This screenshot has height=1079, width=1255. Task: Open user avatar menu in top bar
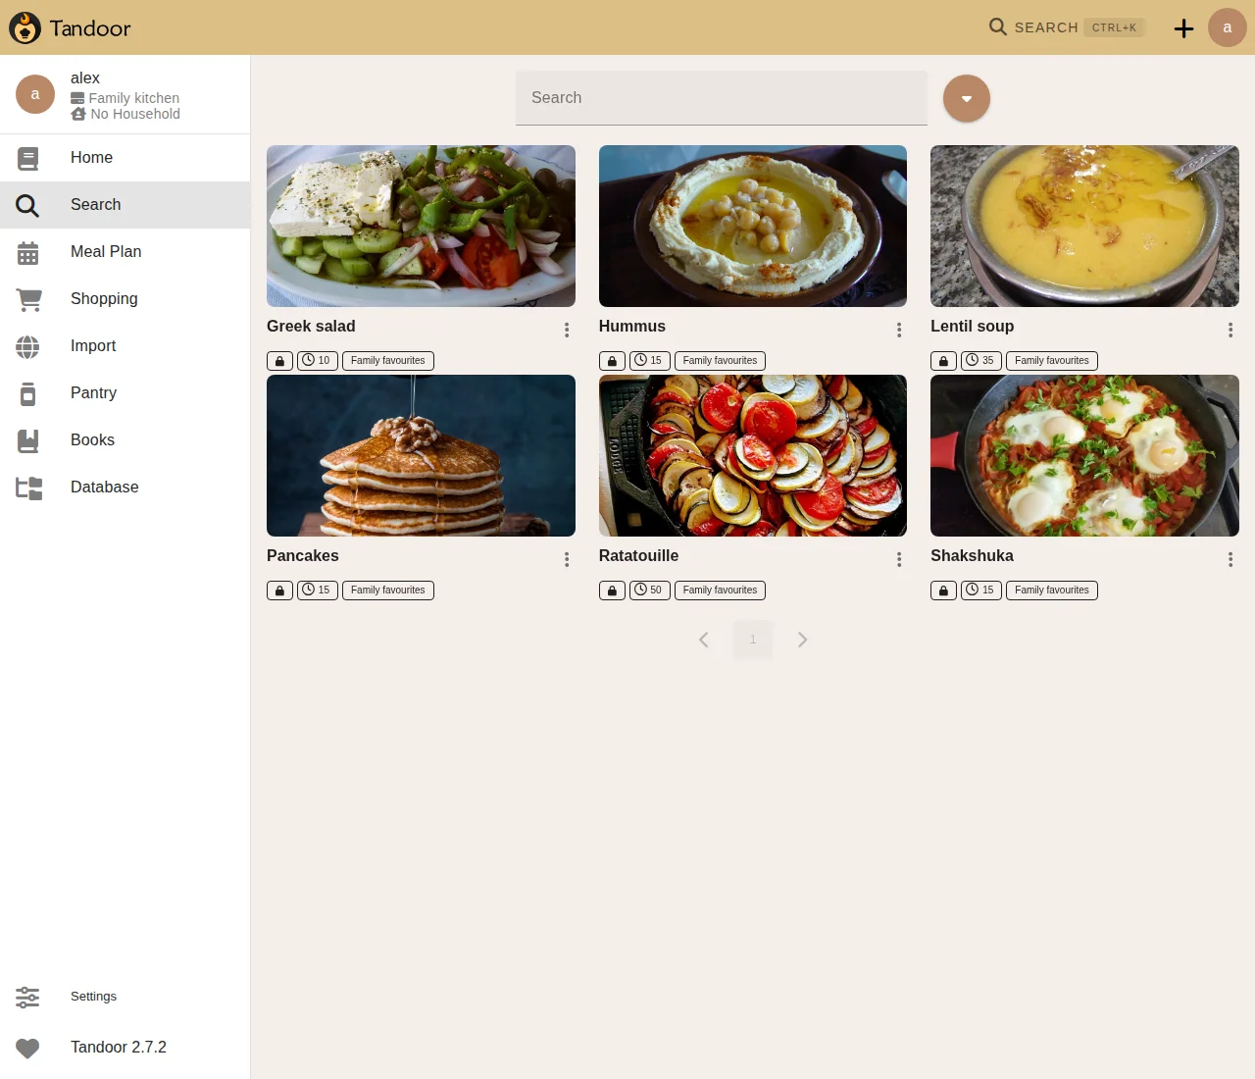click(x=1228, y=27)
